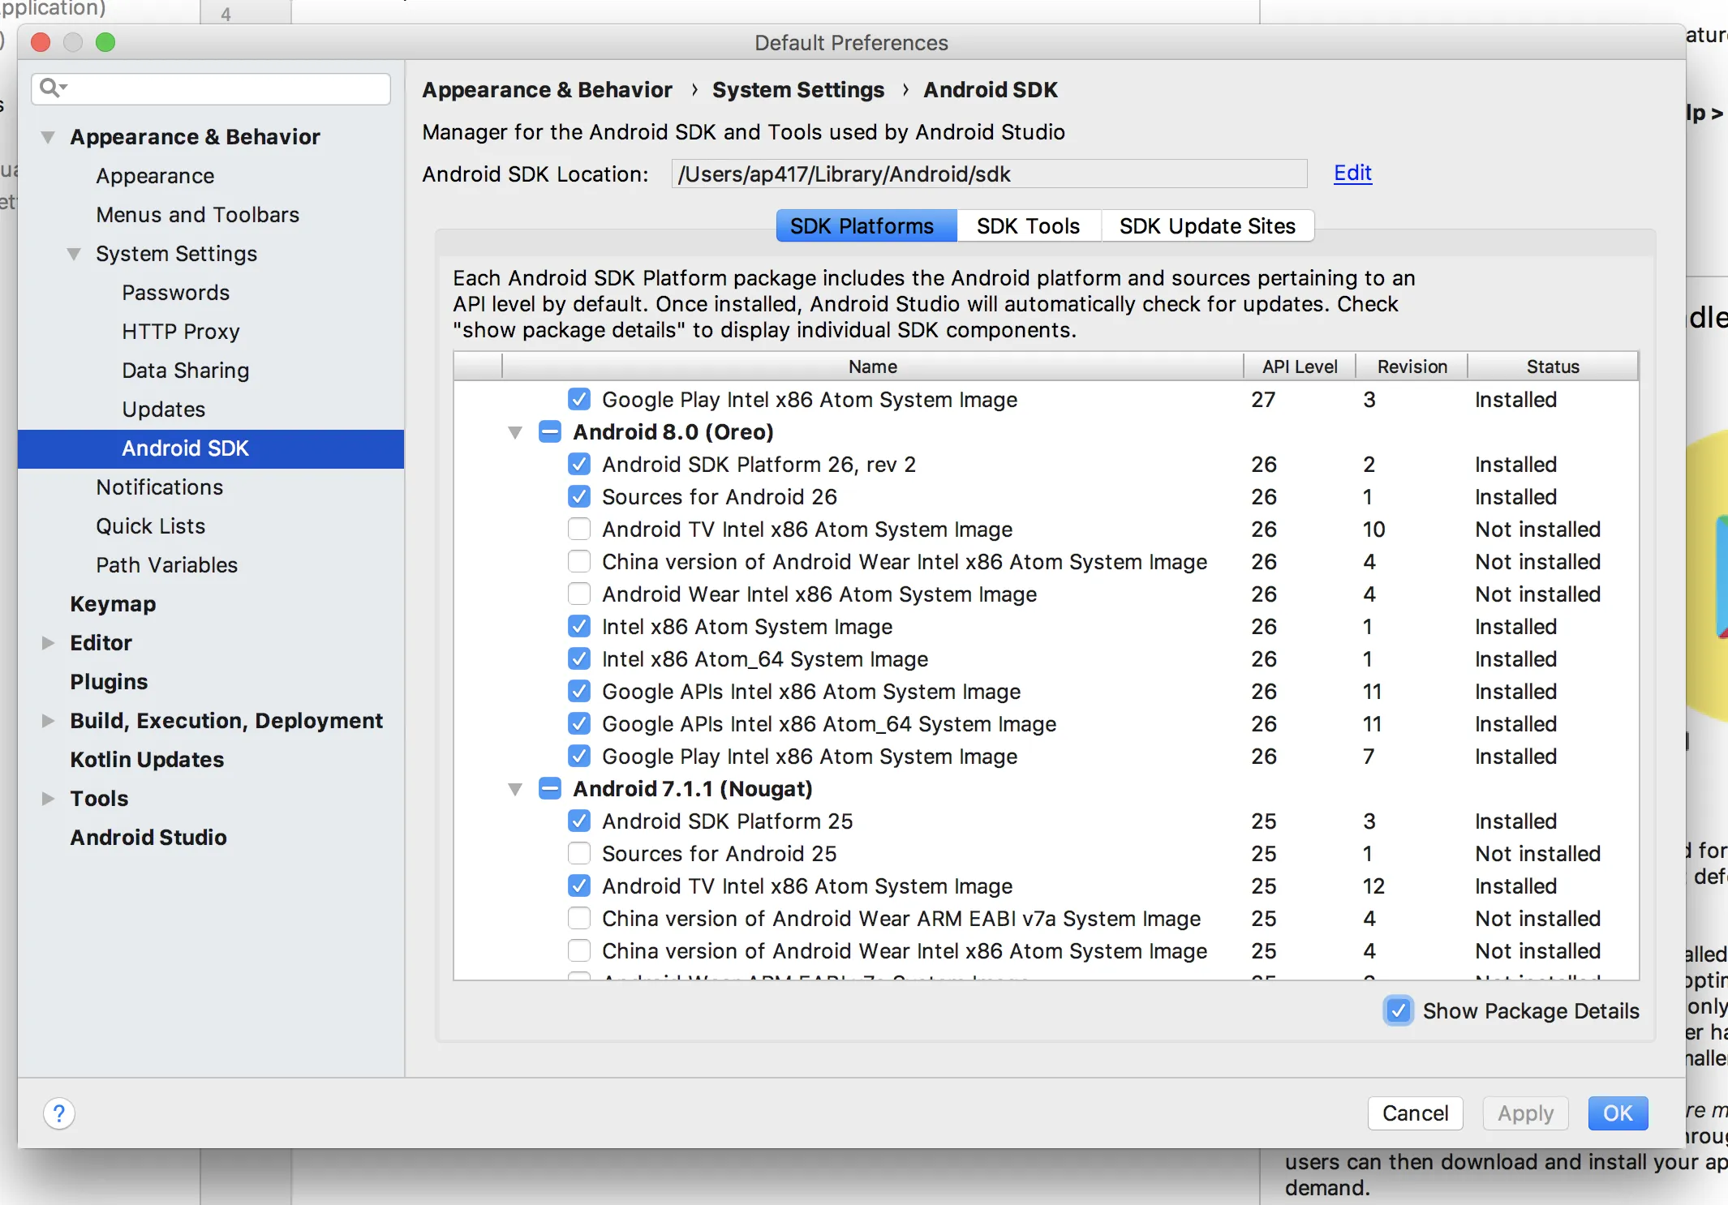Expand the Editor settings section

[48, 642]
